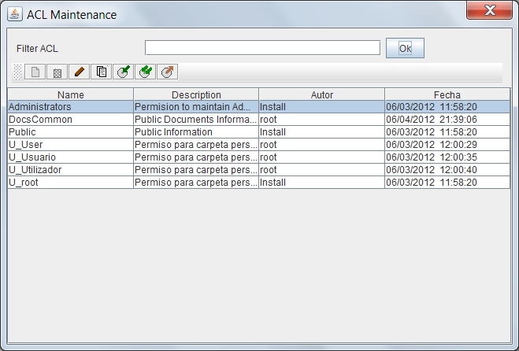The width and height of the screenshot is (519, 351).
Task: Click the import icon with single green arrow
Action: [123, 72]
